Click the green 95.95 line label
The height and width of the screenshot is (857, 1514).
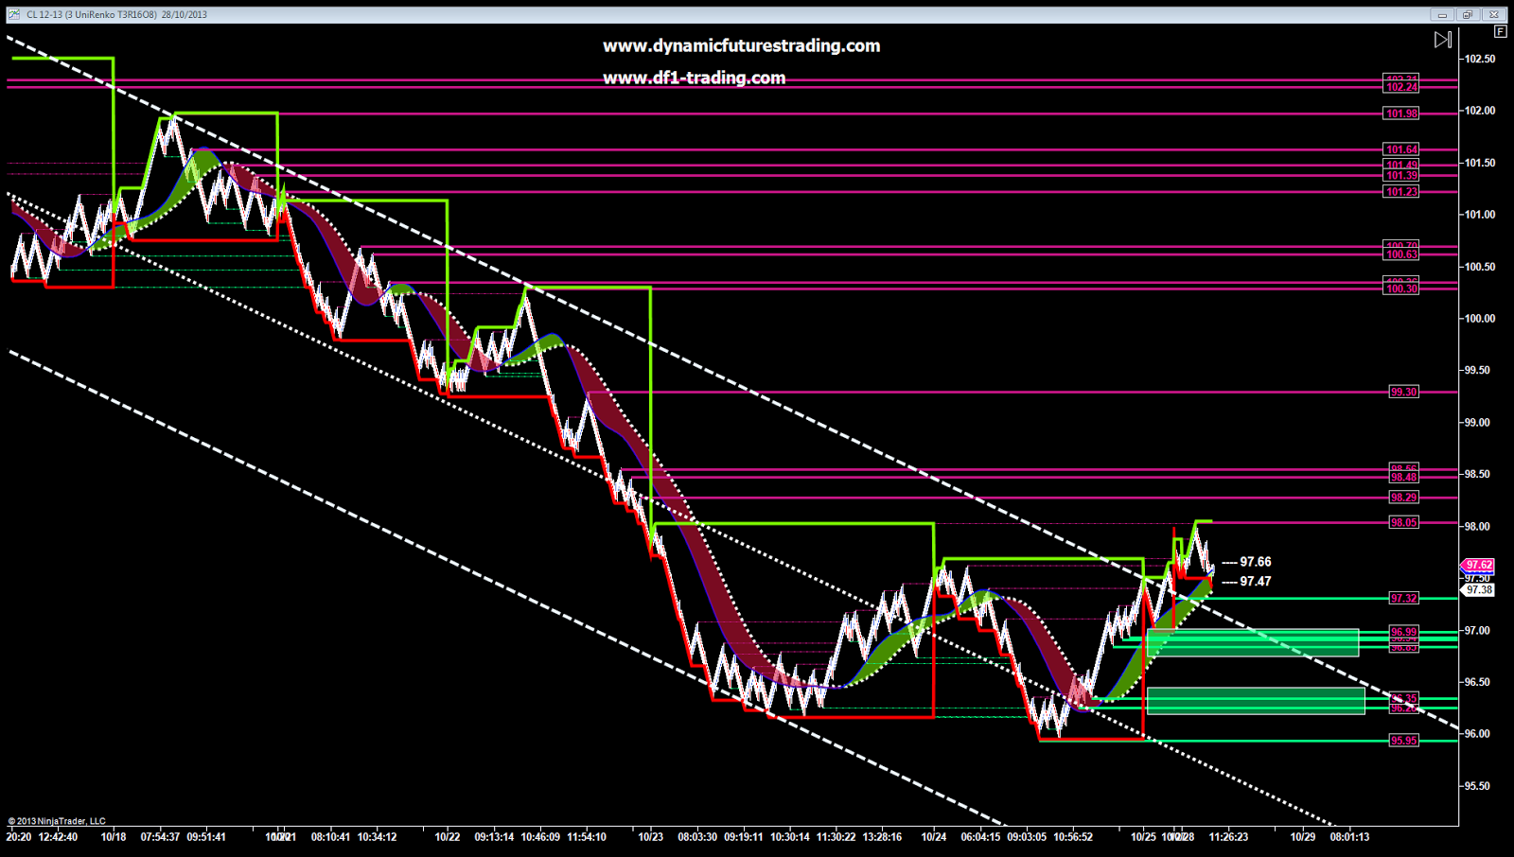(x=1403, y=741)
